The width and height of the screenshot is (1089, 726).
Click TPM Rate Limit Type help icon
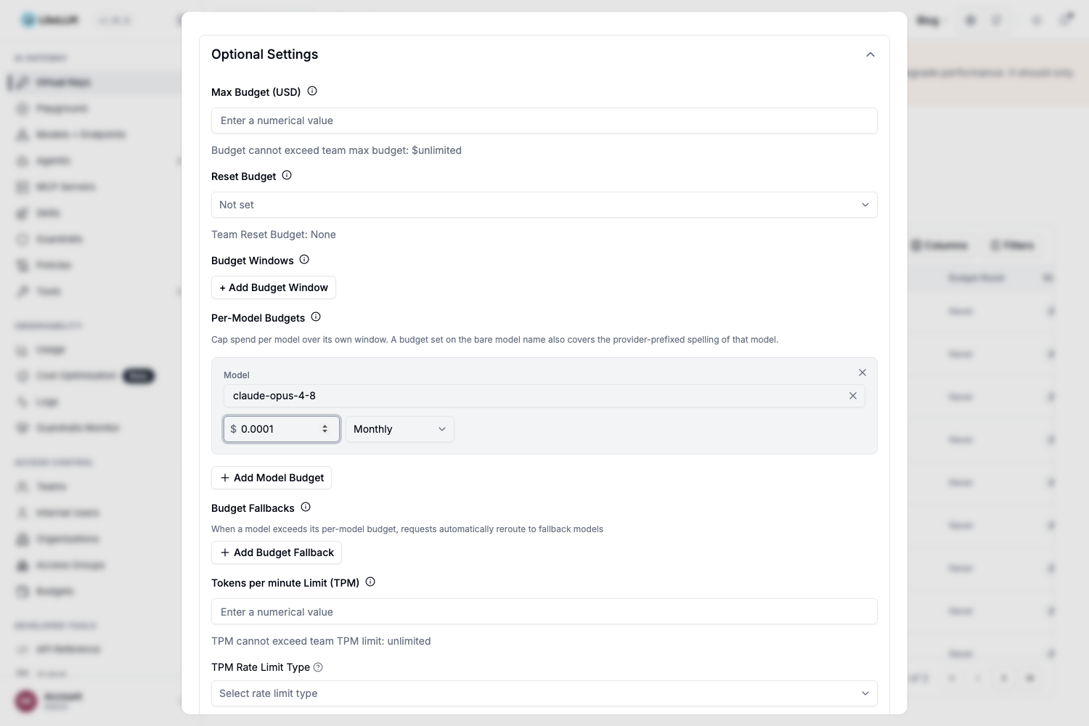pos(318,667)
